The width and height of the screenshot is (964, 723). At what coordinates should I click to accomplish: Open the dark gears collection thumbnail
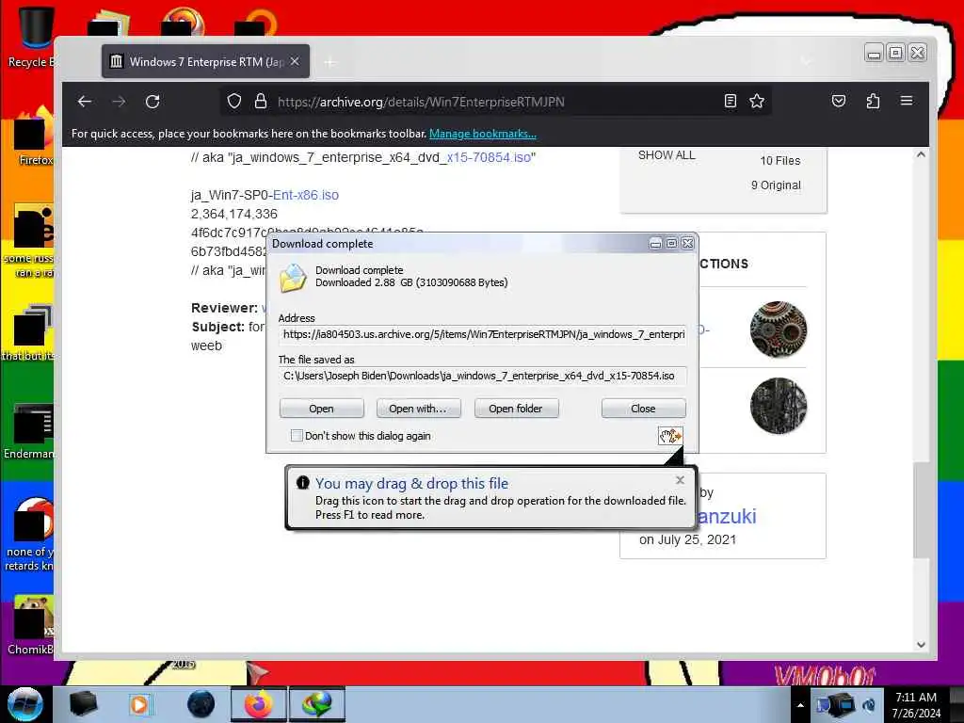click(779, 406)
